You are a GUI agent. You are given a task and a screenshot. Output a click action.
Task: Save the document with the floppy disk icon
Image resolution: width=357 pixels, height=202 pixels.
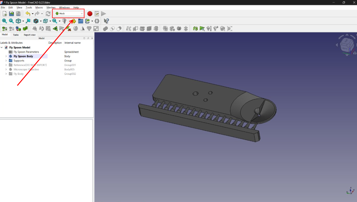click(x=18, y=14)
